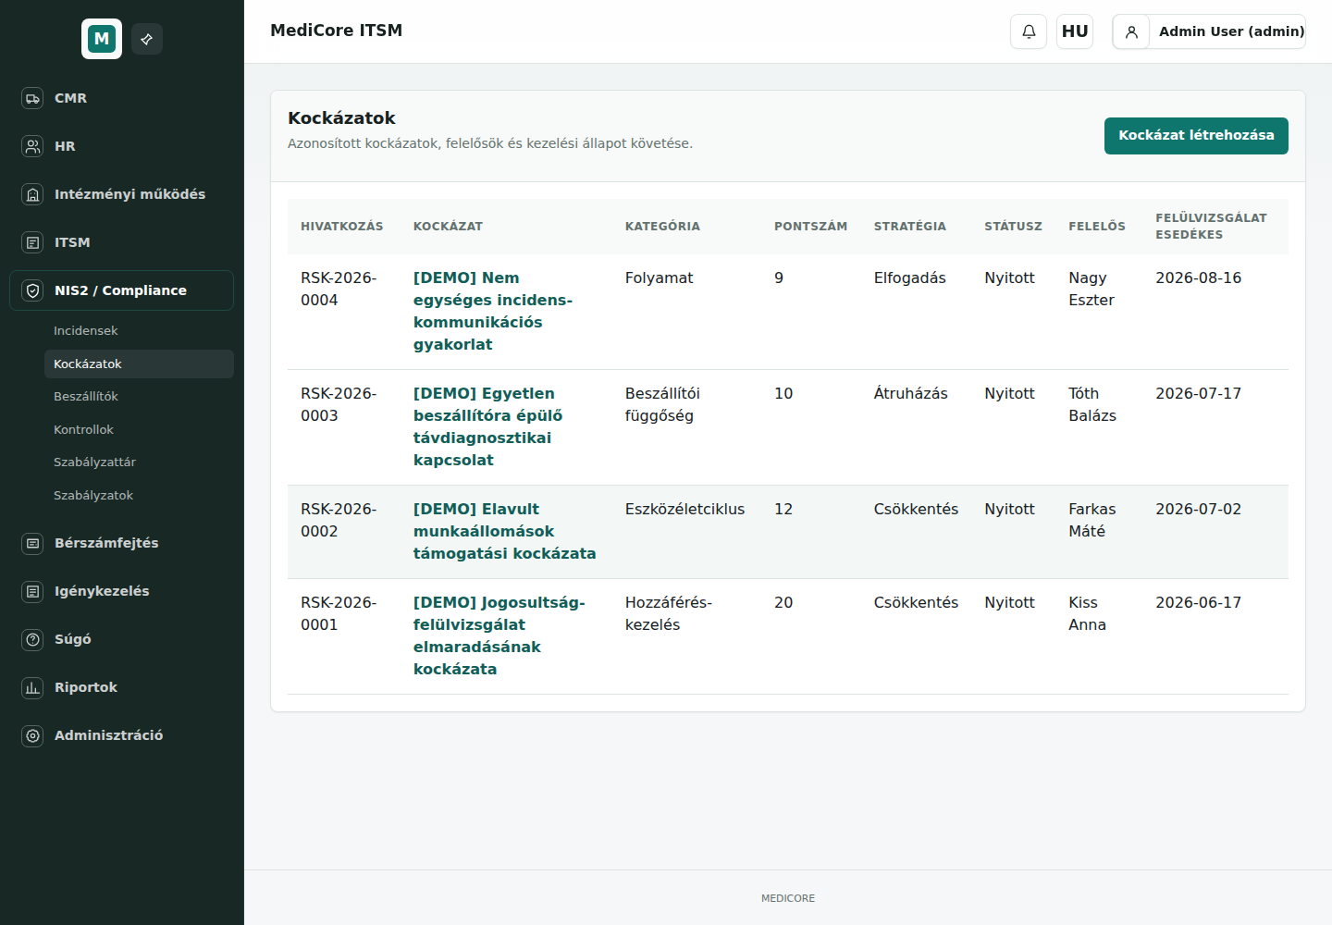
Task: Open the Admin User account menu
Action: point(1209,31)
